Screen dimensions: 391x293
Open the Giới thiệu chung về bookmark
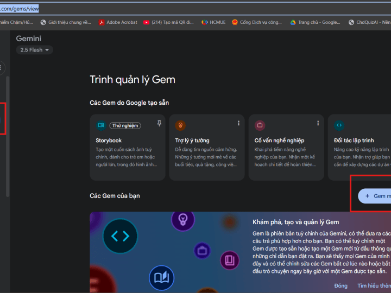click(66, 22)
